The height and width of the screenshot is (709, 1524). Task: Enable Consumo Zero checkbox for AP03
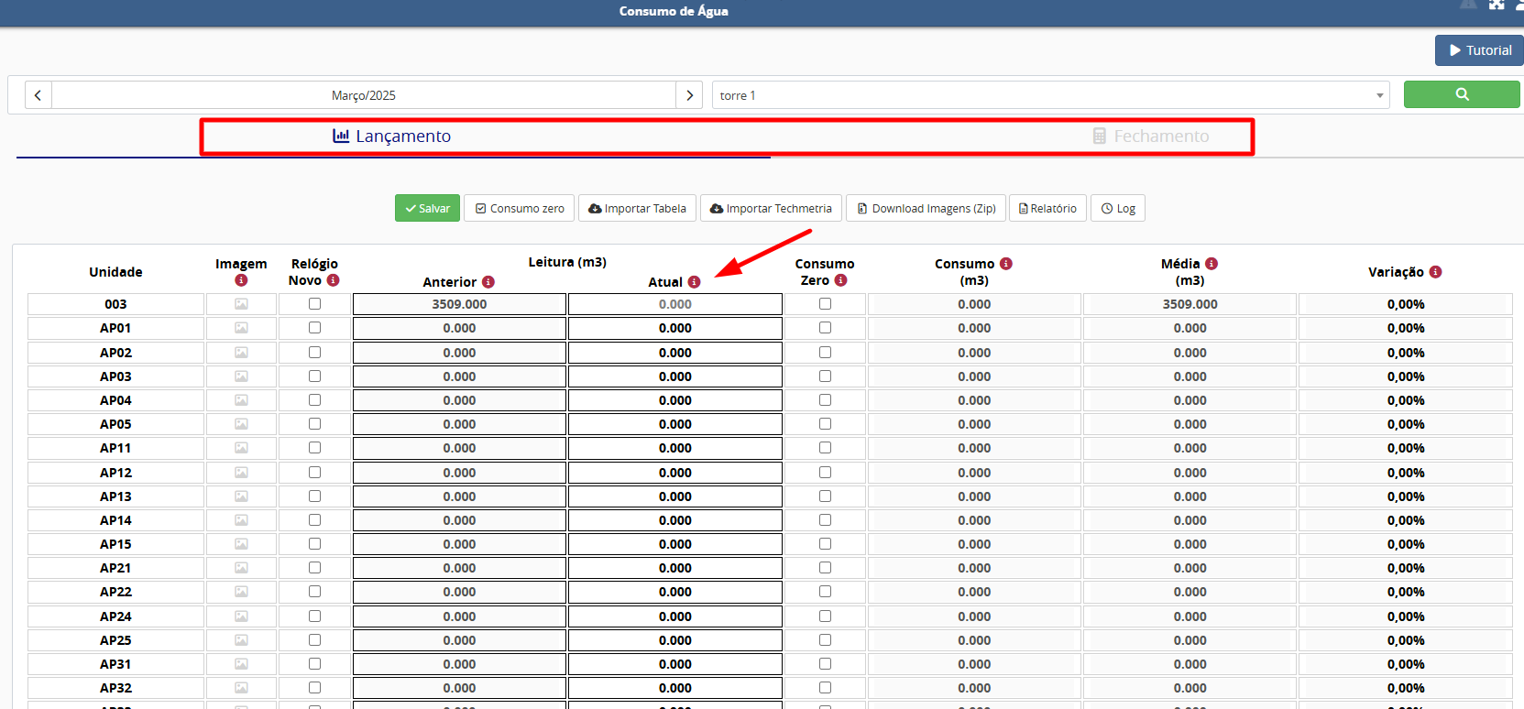pos(825,376)
